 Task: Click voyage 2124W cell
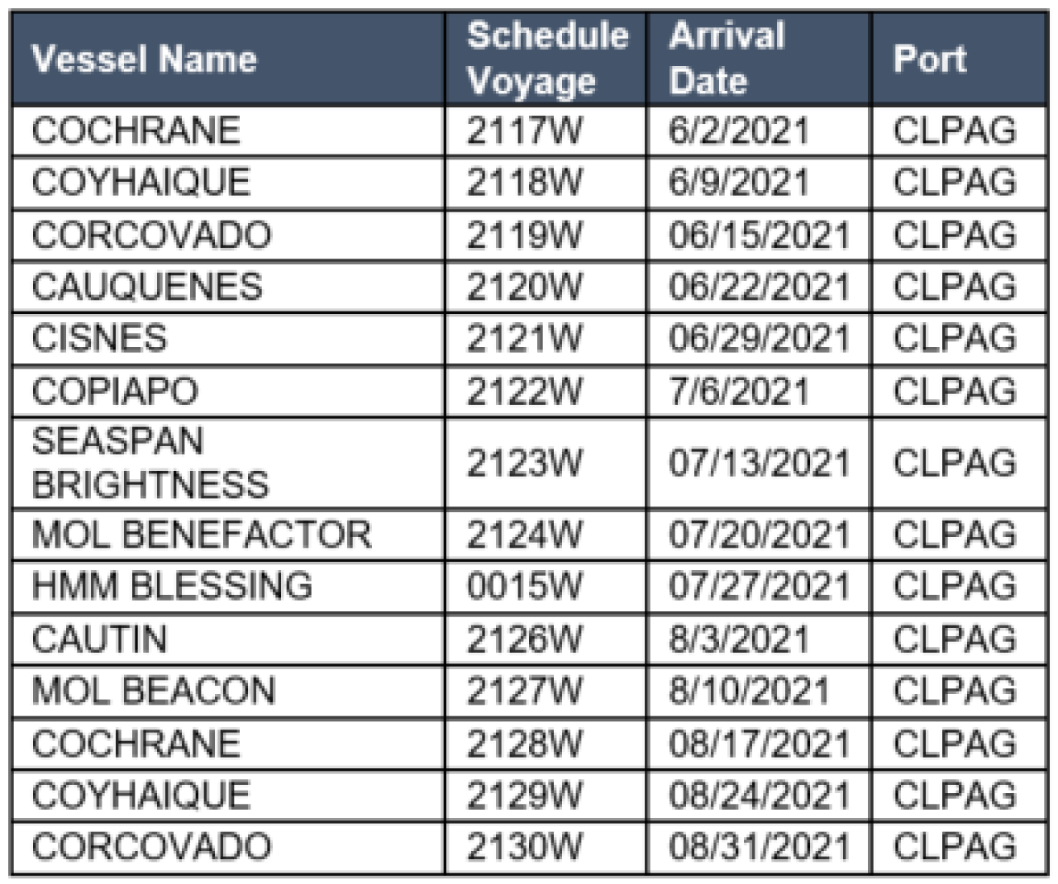546,535
